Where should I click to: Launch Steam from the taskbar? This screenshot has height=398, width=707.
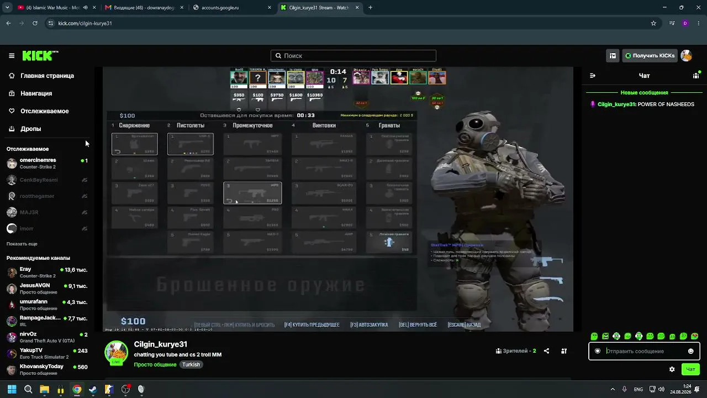click(93, 389)
